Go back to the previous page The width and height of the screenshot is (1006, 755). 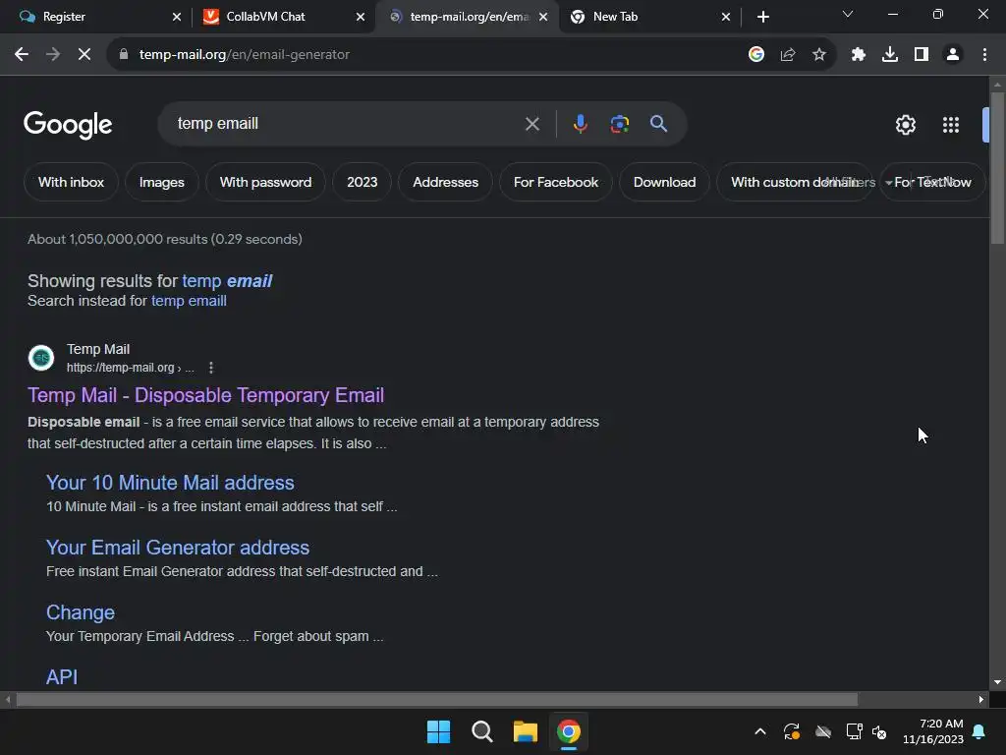click(22, 55)
